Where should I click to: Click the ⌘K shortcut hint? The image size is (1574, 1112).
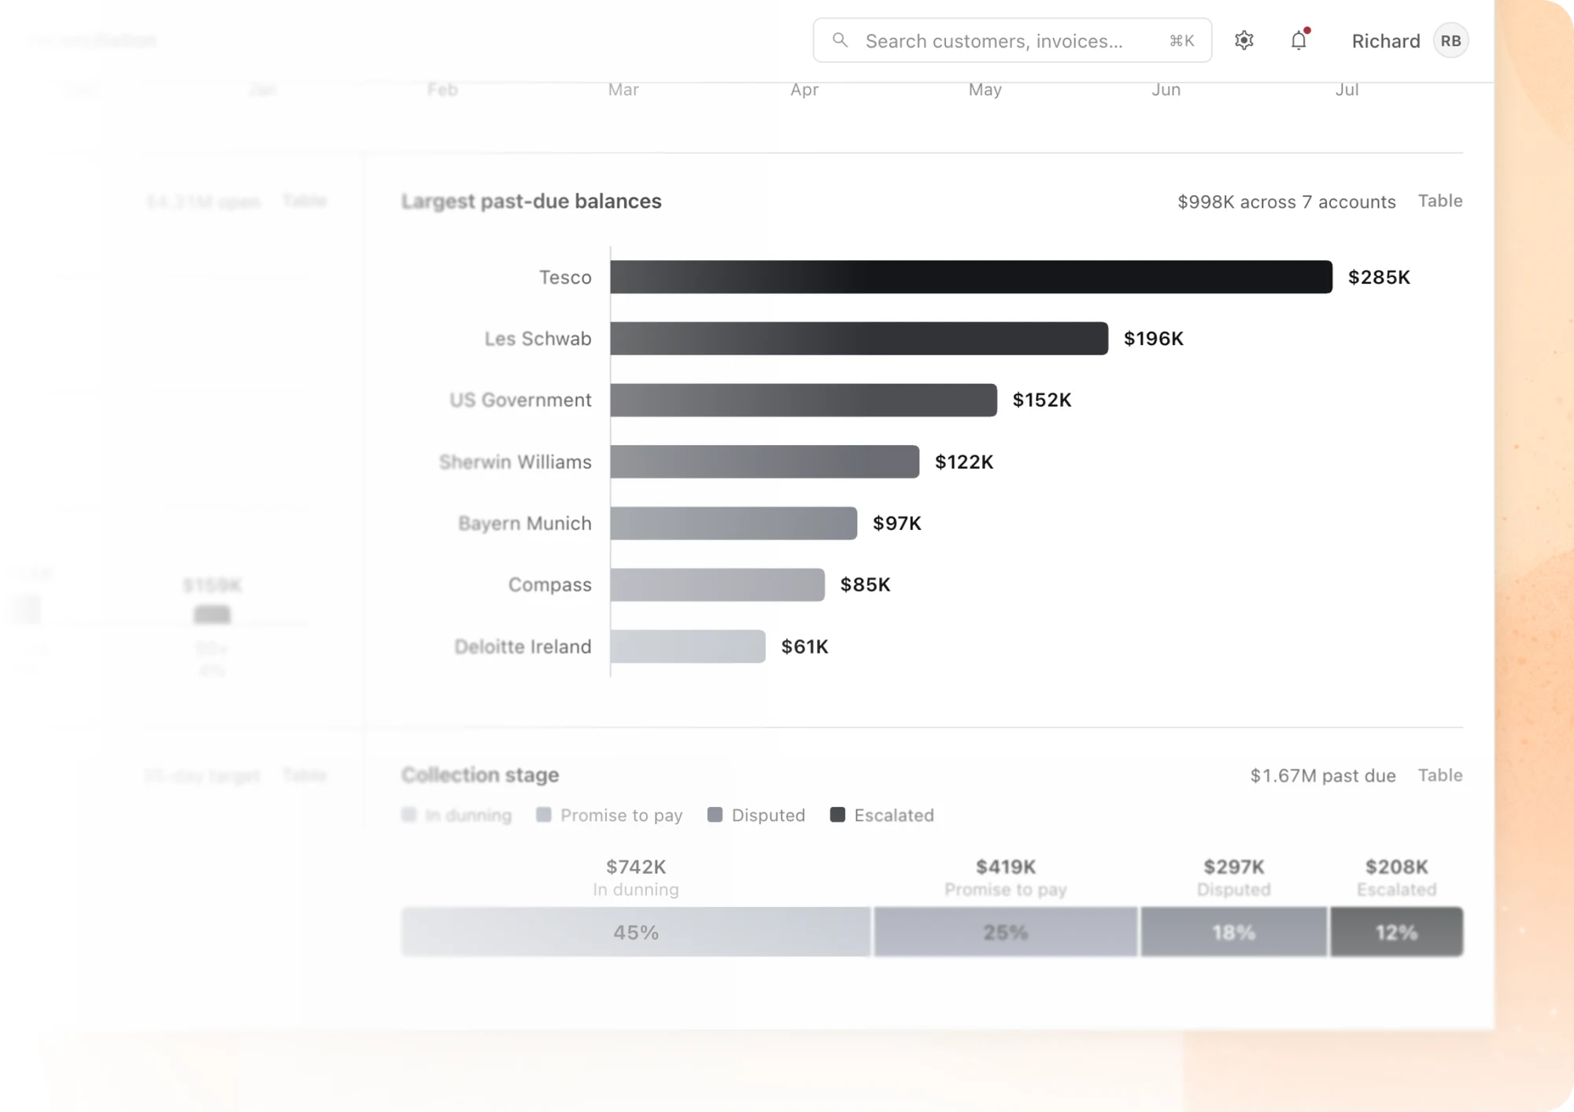click(x=1181, y=40)
